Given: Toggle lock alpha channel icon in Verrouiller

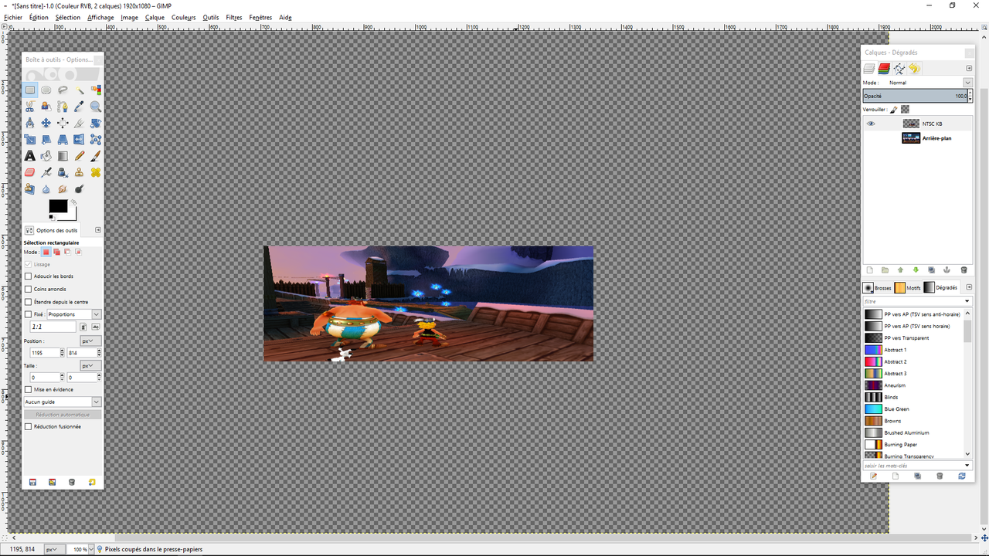Looking at the screenshot, I should (x=905, y=110).
